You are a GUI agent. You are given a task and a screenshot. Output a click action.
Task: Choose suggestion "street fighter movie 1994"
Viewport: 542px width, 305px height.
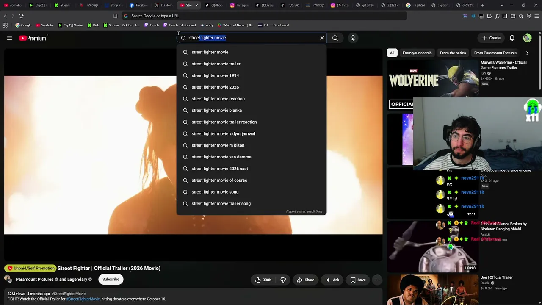(x=252, y=75)
